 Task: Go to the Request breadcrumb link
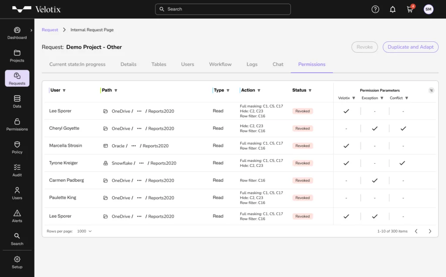(x=50, y=30)
